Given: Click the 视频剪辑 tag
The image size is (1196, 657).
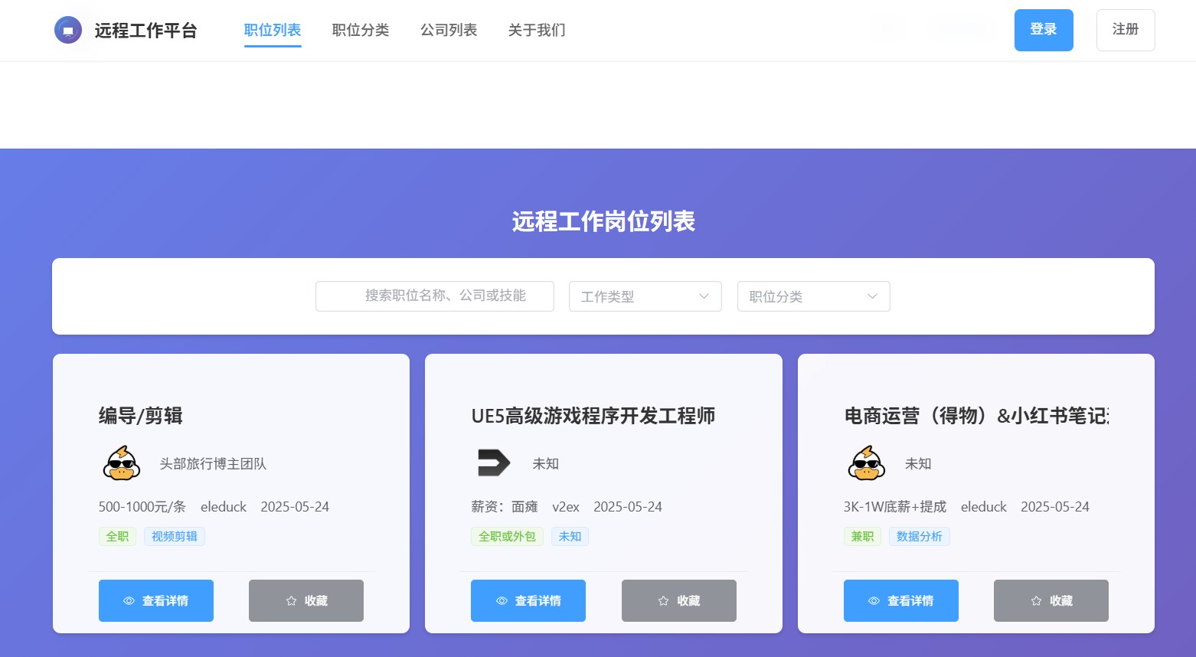Looking at the screenshot, I should [x=175, y=536].
